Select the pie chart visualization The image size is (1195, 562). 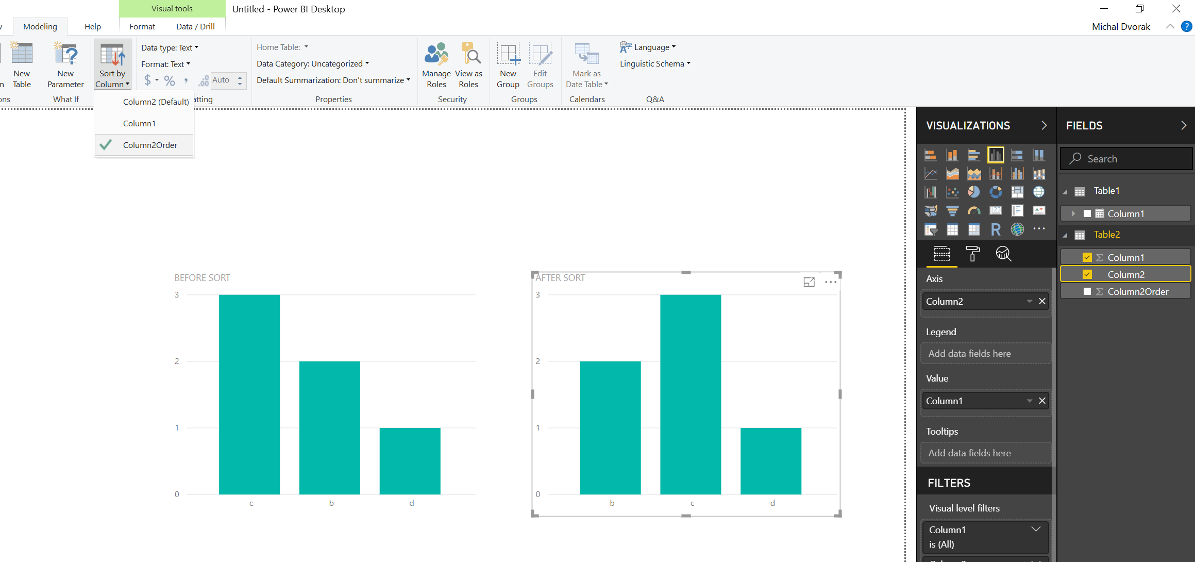pyautogui.click(x=973, y=192)
